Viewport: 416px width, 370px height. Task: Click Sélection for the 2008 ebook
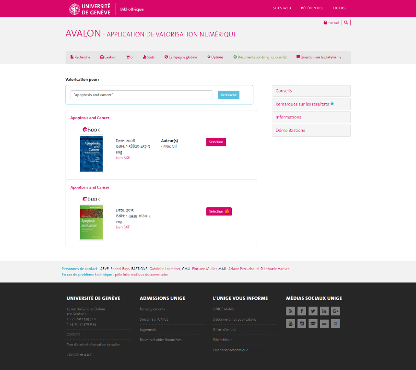216,142
